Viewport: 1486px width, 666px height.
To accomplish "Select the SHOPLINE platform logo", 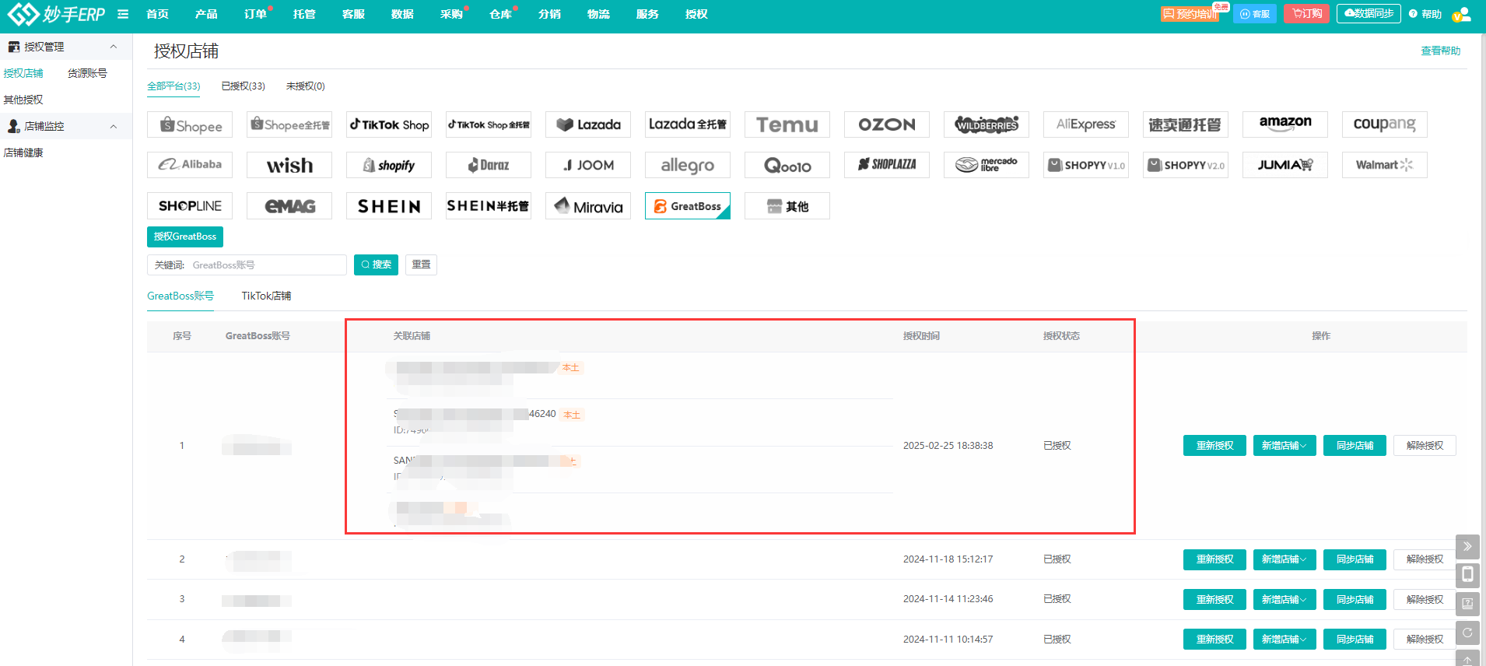I will (190, 206).
